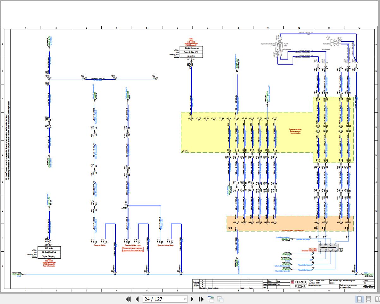The height and width of the screenshot is (304, 380).
Task: Open the page number dropdown arrow
Action: [x=185, y=299]
